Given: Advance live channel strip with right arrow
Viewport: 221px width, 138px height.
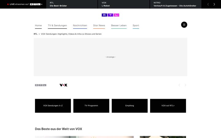Looking at the screenshot, I should click(214, 4).
